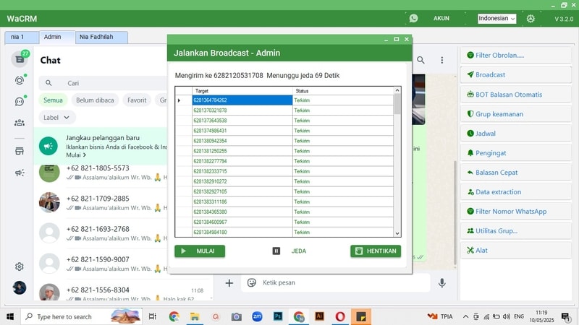Open Filter Nomor WhatsApp button

516,212
